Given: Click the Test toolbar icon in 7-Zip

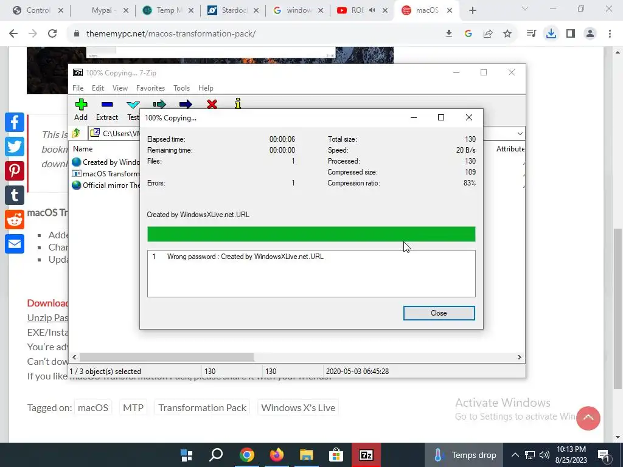Looking at the screenshot, I should (133, 105).
